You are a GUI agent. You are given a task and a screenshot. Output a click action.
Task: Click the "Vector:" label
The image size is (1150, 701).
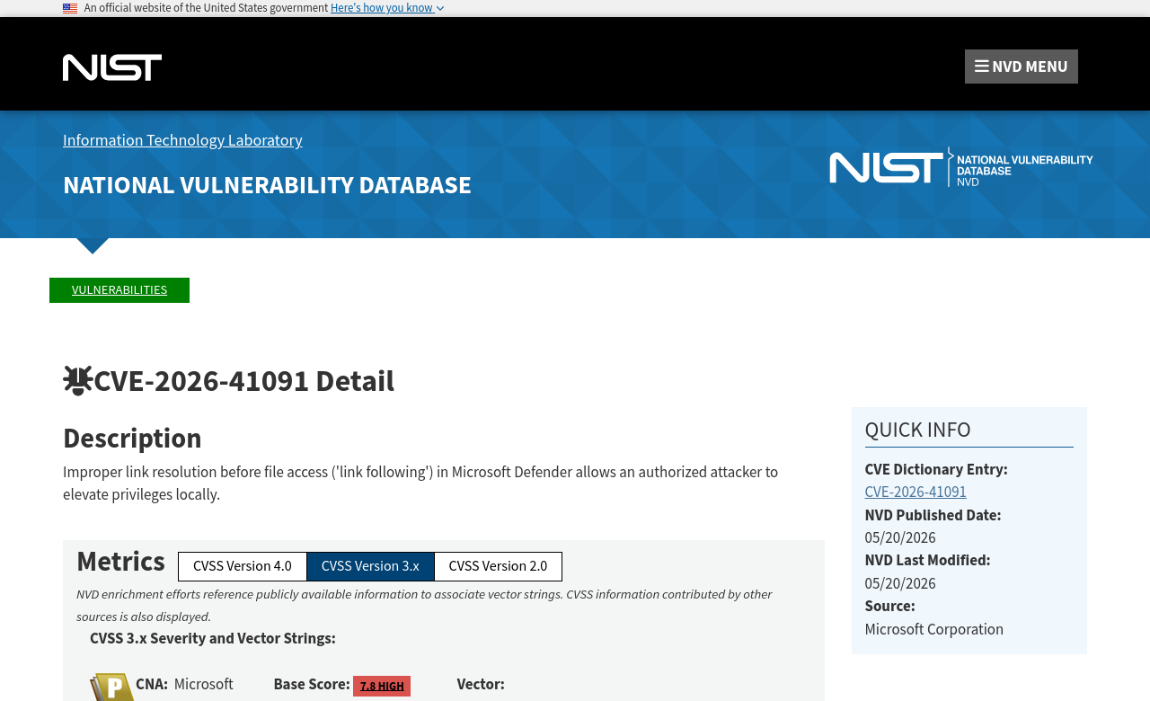click(481, 685)
